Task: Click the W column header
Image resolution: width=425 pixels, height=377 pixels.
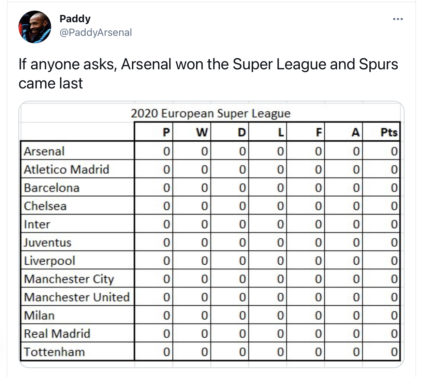Action: pos(202,132)
